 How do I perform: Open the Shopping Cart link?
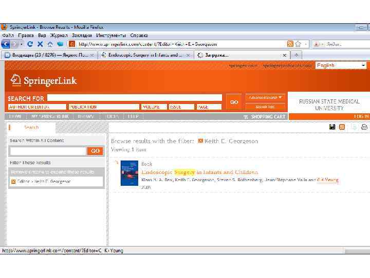pyautogui.click(x=265, y=117)
